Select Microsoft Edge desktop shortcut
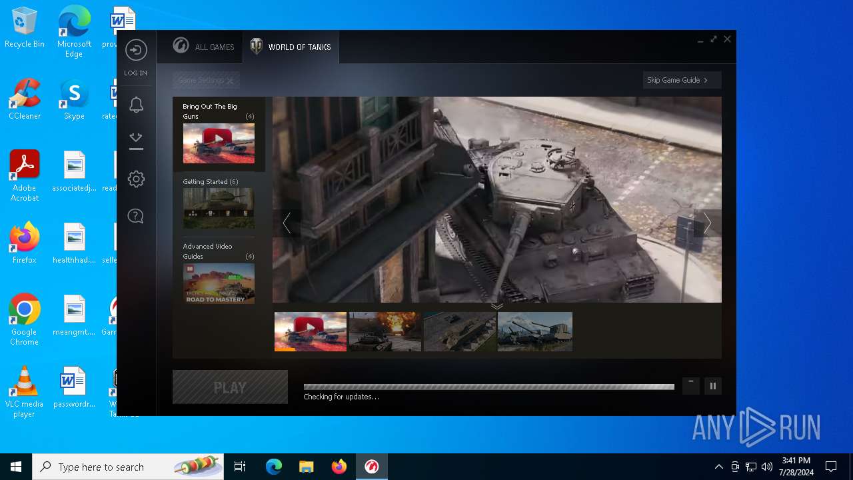Screen dimensions: 853x480 click(74, 33)
